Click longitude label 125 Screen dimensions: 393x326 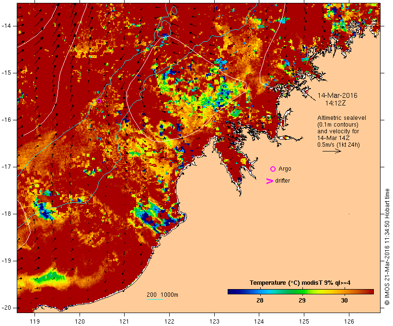point(304,321)
